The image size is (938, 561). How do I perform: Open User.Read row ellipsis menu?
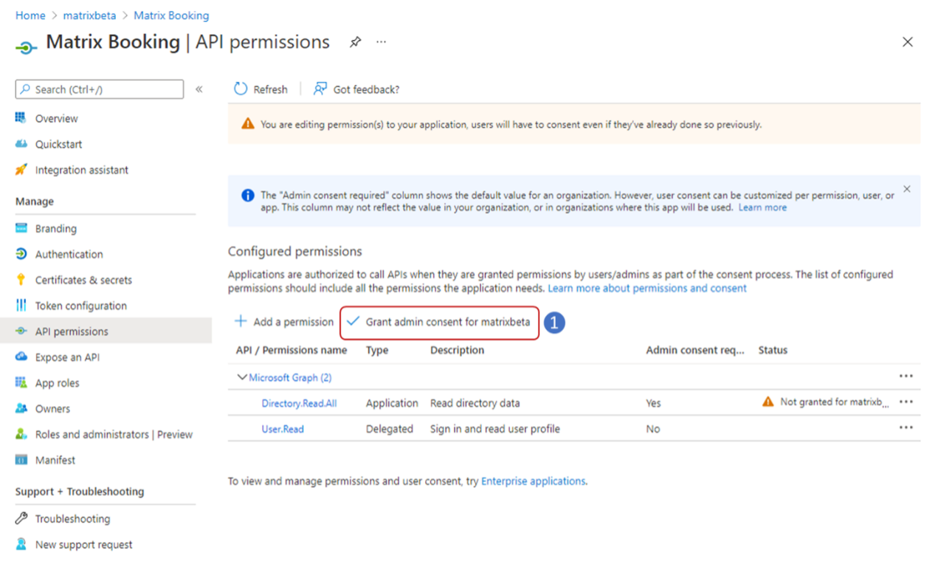(906, 428)
